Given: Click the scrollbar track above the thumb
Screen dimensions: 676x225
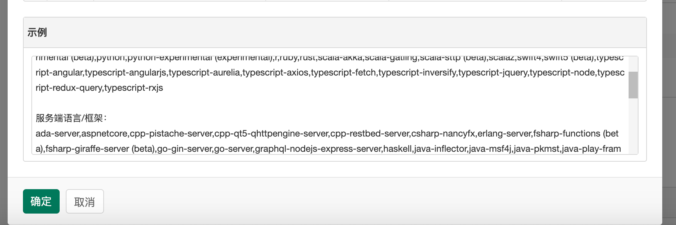Looking at the screenshot, I should pyautogui.click(x=633, y=64).
